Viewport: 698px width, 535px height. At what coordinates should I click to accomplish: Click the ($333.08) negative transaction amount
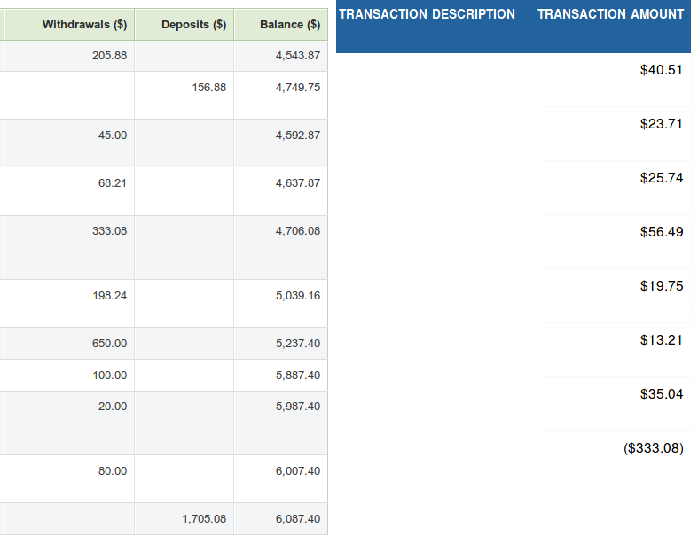(654, 448)
